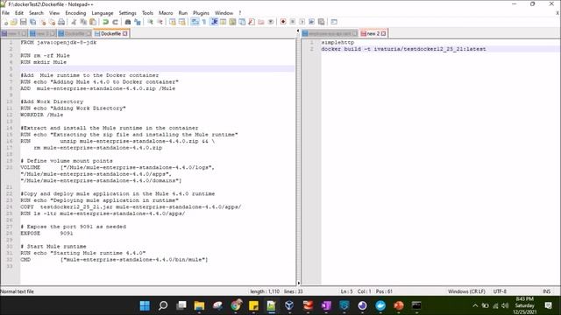Click the taskbar clock showing 8:43 PM
The height and width of the screenshot is (315, 561).
(x=524, y=305)
